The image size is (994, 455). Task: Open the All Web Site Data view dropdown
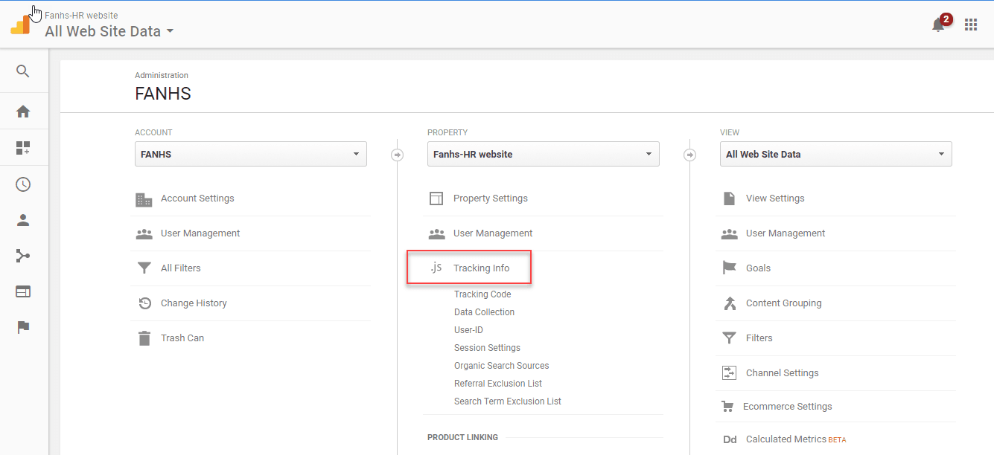pos(835,154)
